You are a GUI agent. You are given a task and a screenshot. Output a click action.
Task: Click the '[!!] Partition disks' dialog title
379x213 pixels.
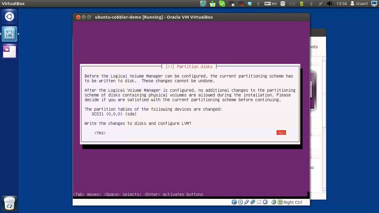(189, 67)
